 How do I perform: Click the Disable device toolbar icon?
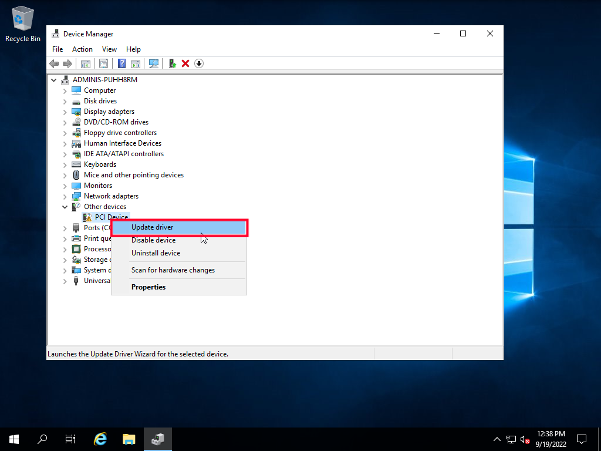[x=198, y=63]
